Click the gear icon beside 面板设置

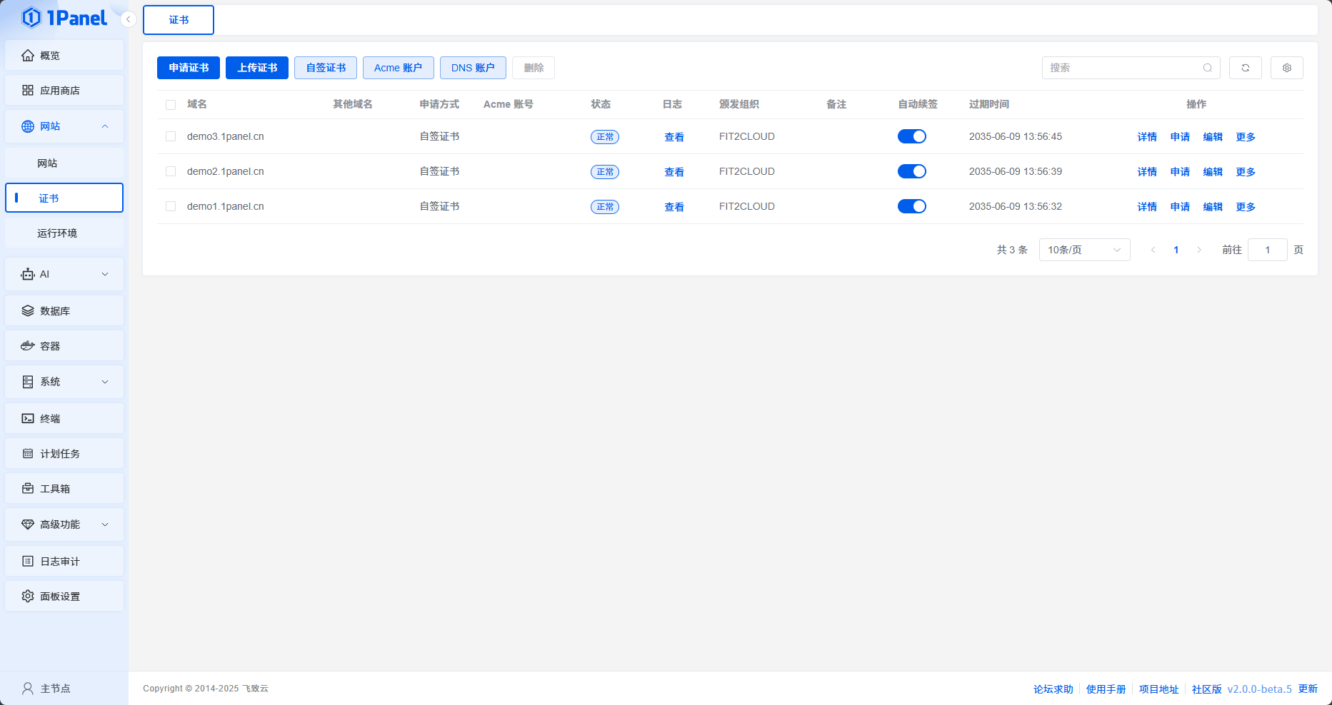[x=28, y=597]
